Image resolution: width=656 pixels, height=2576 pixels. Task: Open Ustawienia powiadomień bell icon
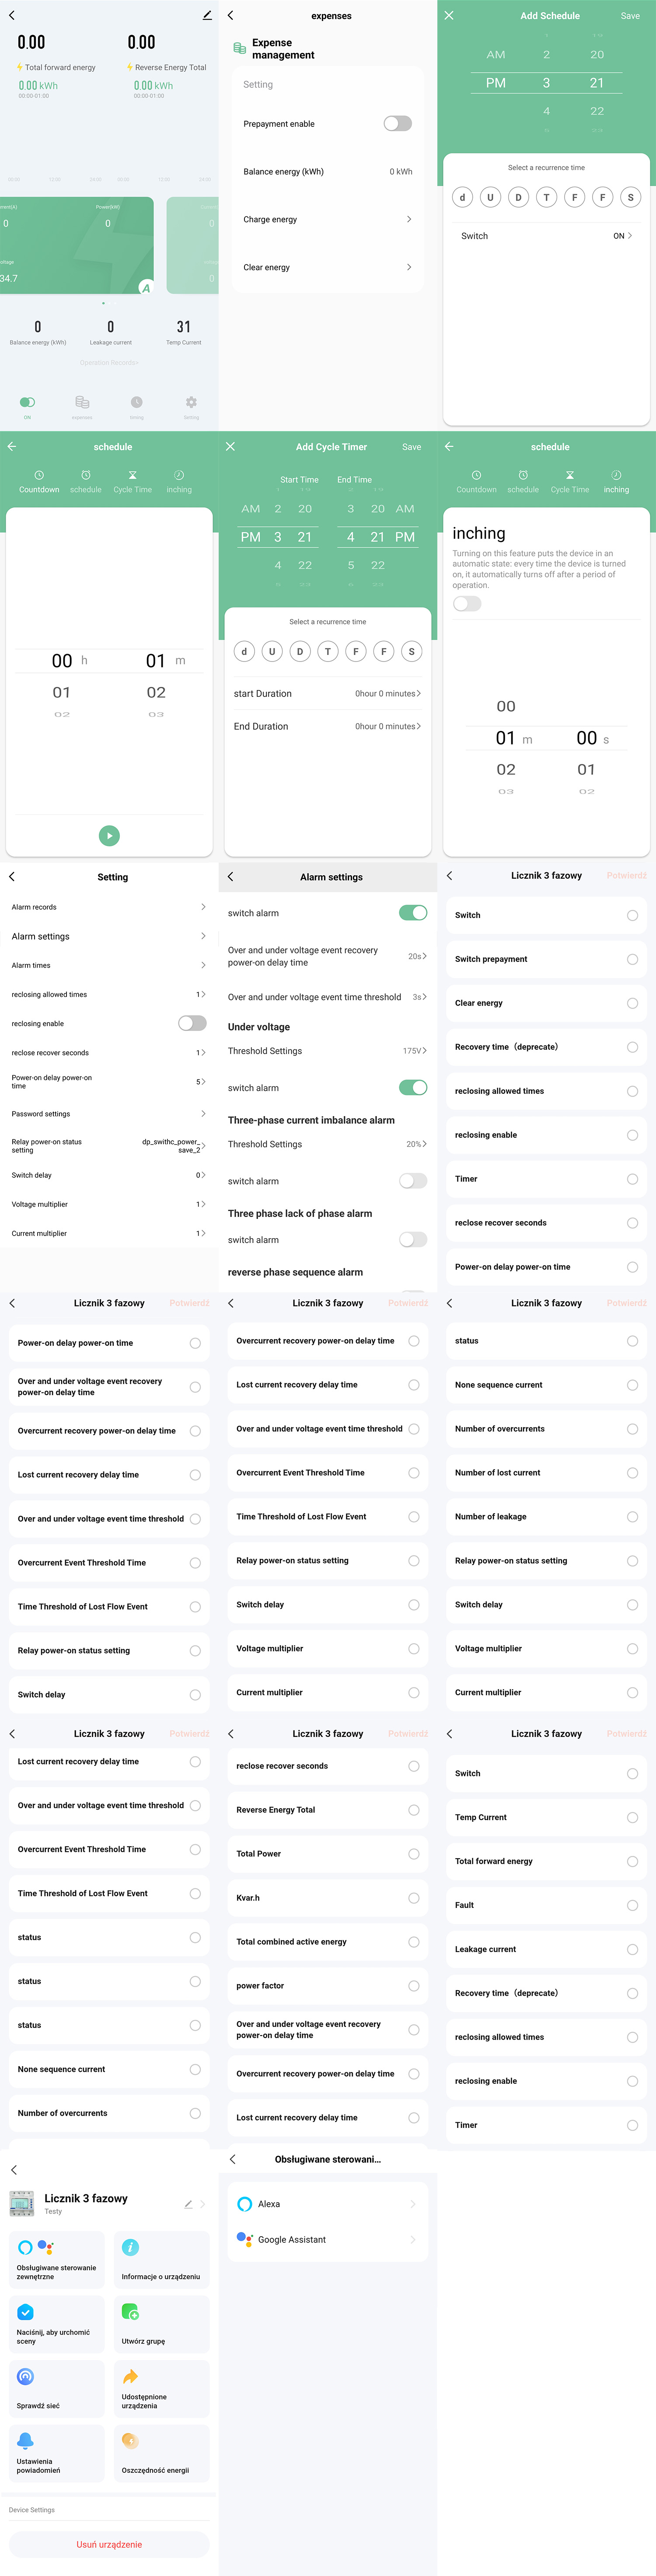point(26,2440)
